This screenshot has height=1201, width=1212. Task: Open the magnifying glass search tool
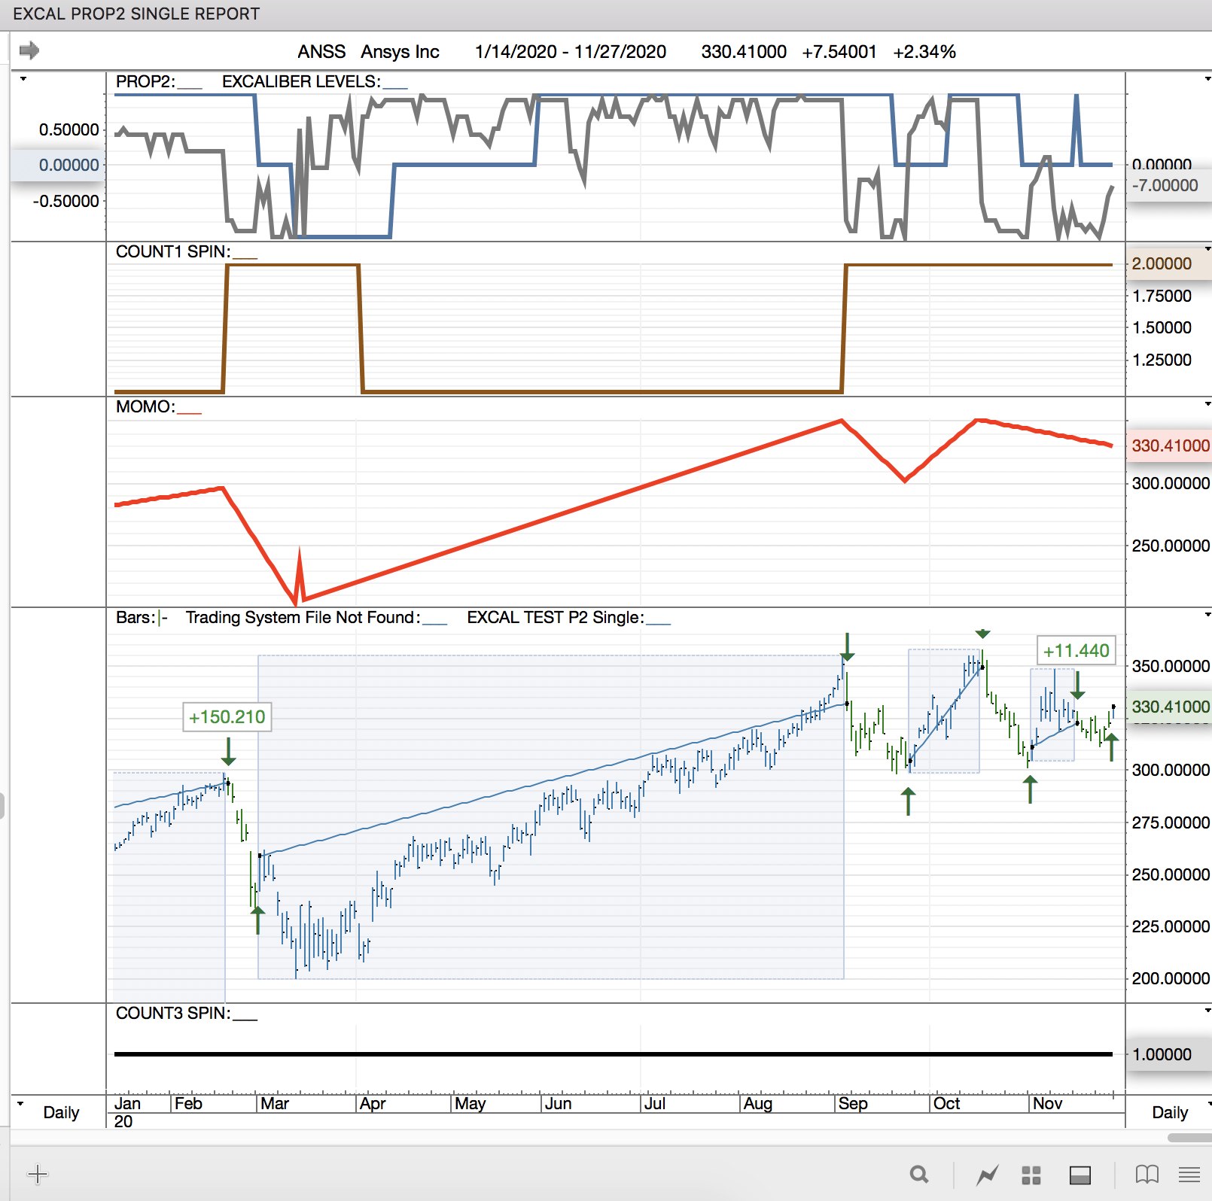pos(918,1174)
